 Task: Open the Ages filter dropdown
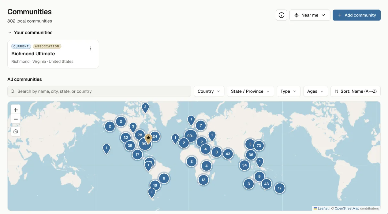(315, 91)
